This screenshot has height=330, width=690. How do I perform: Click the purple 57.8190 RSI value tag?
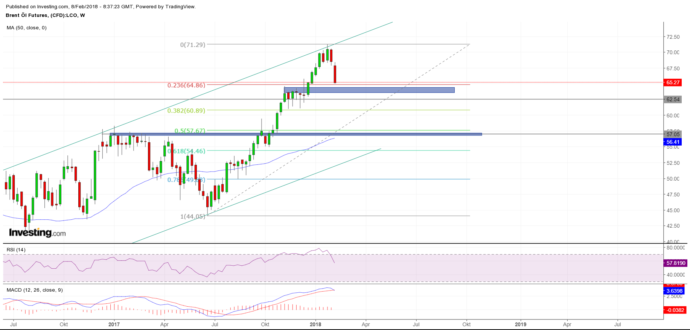point(675,263)
